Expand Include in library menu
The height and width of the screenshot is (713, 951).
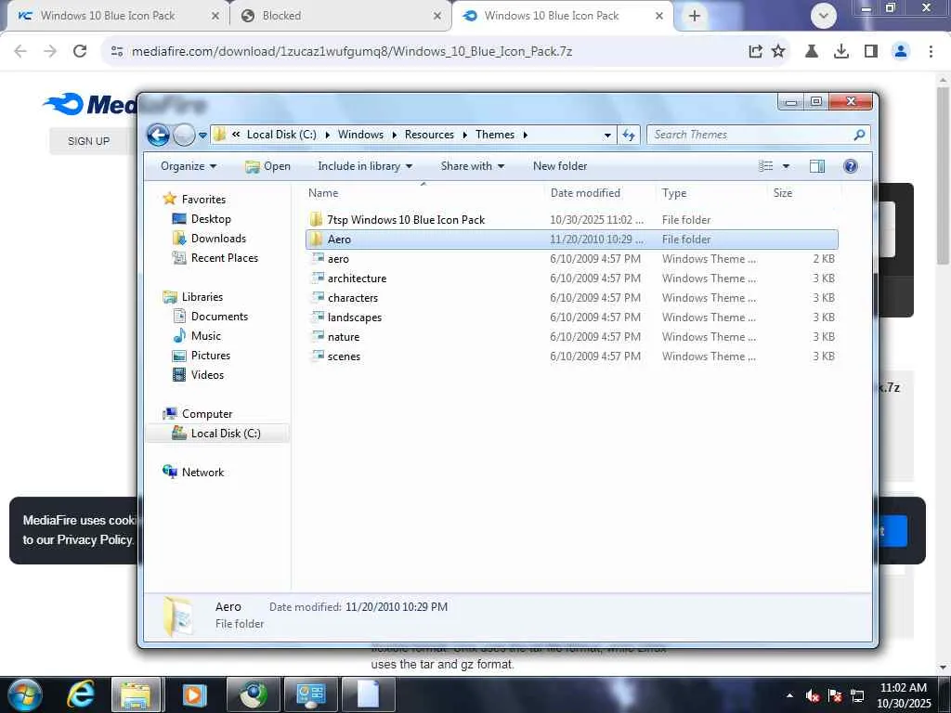point(364,166)
